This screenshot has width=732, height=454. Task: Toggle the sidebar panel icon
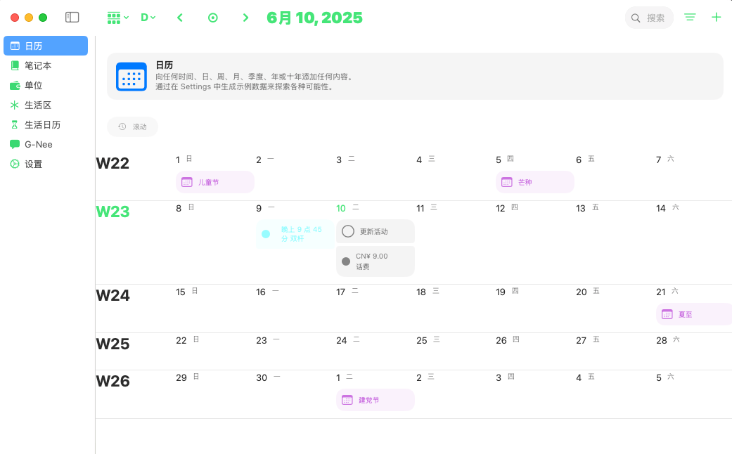72,18
